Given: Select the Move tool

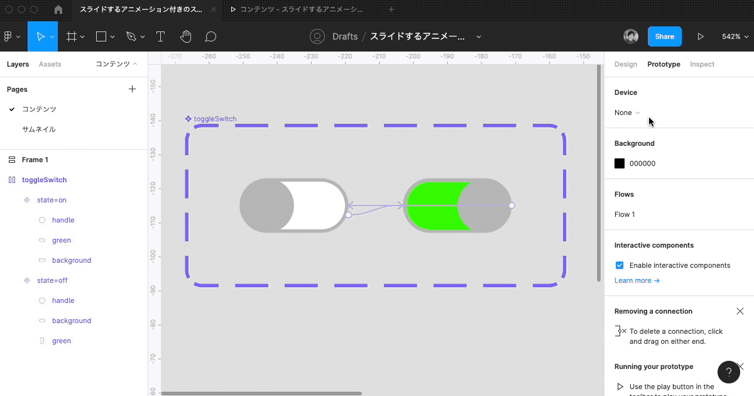Looking at the screenshot, I should [x=41, y=36].
